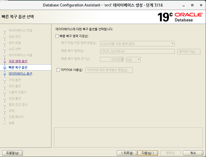
Task: Click the current step bullet beside 빠른 복구 옵션
Action: pos(5,67)
